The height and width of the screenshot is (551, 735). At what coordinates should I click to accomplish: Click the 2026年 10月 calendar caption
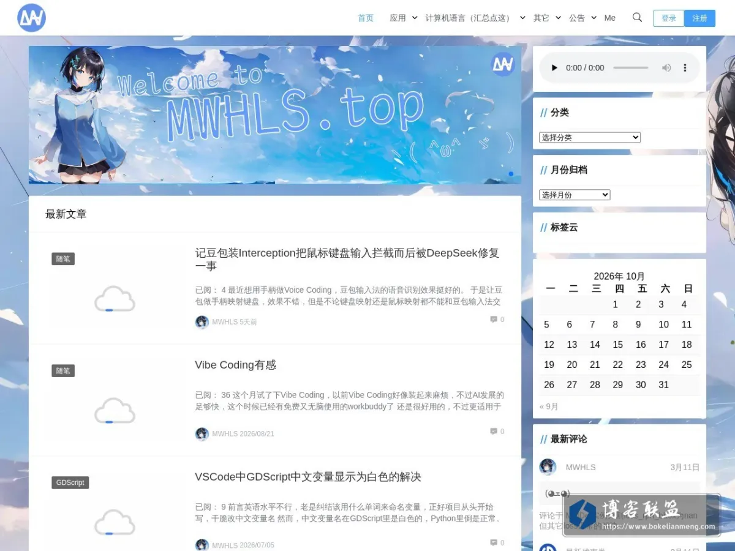619,276
